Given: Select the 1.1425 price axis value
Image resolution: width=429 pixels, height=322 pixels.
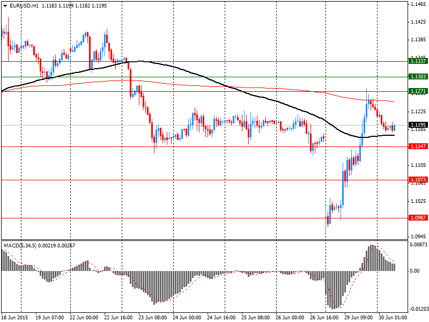Looking at the screenshot, I should click(x=419, y=22).
